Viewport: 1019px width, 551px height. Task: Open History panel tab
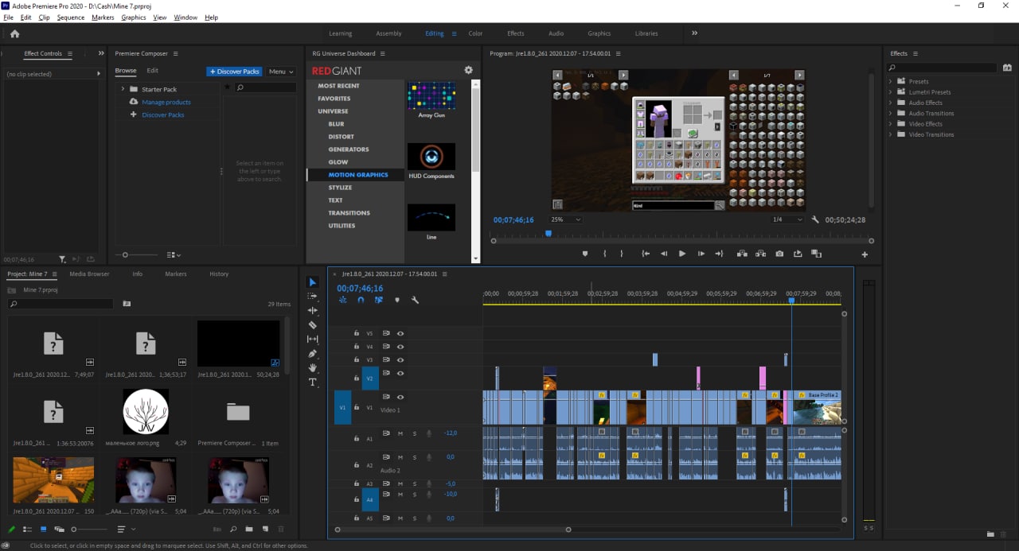219,274
